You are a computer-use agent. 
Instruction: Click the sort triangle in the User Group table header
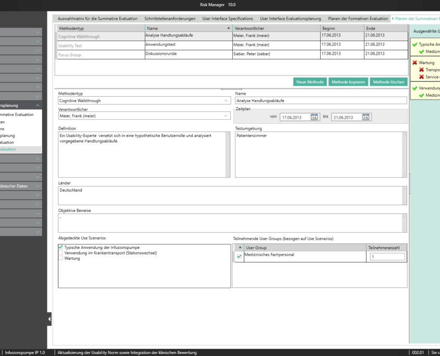coord(239,248)
